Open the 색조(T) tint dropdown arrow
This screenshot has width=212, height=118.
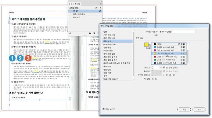160,68
